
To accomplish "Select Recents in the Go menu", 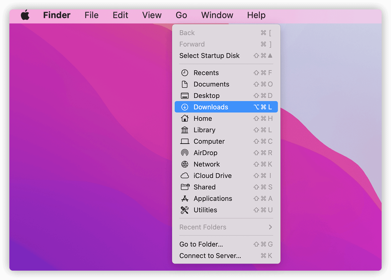I will point(226,73).
